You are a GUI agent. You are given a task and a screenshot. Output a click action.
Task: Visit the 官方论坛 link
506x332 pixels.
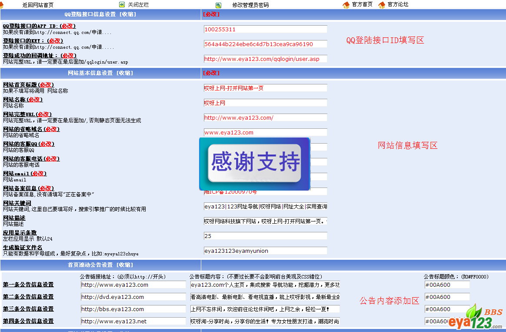tap(398, 4)
